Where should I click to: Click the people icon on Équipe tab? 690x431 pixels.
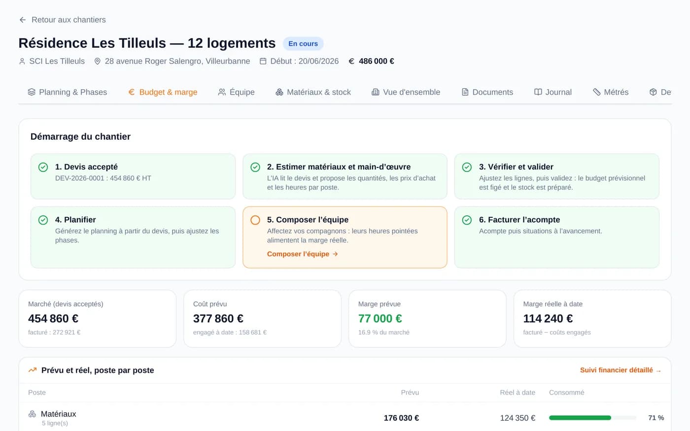pyautogui.click(x=222, y=92)
